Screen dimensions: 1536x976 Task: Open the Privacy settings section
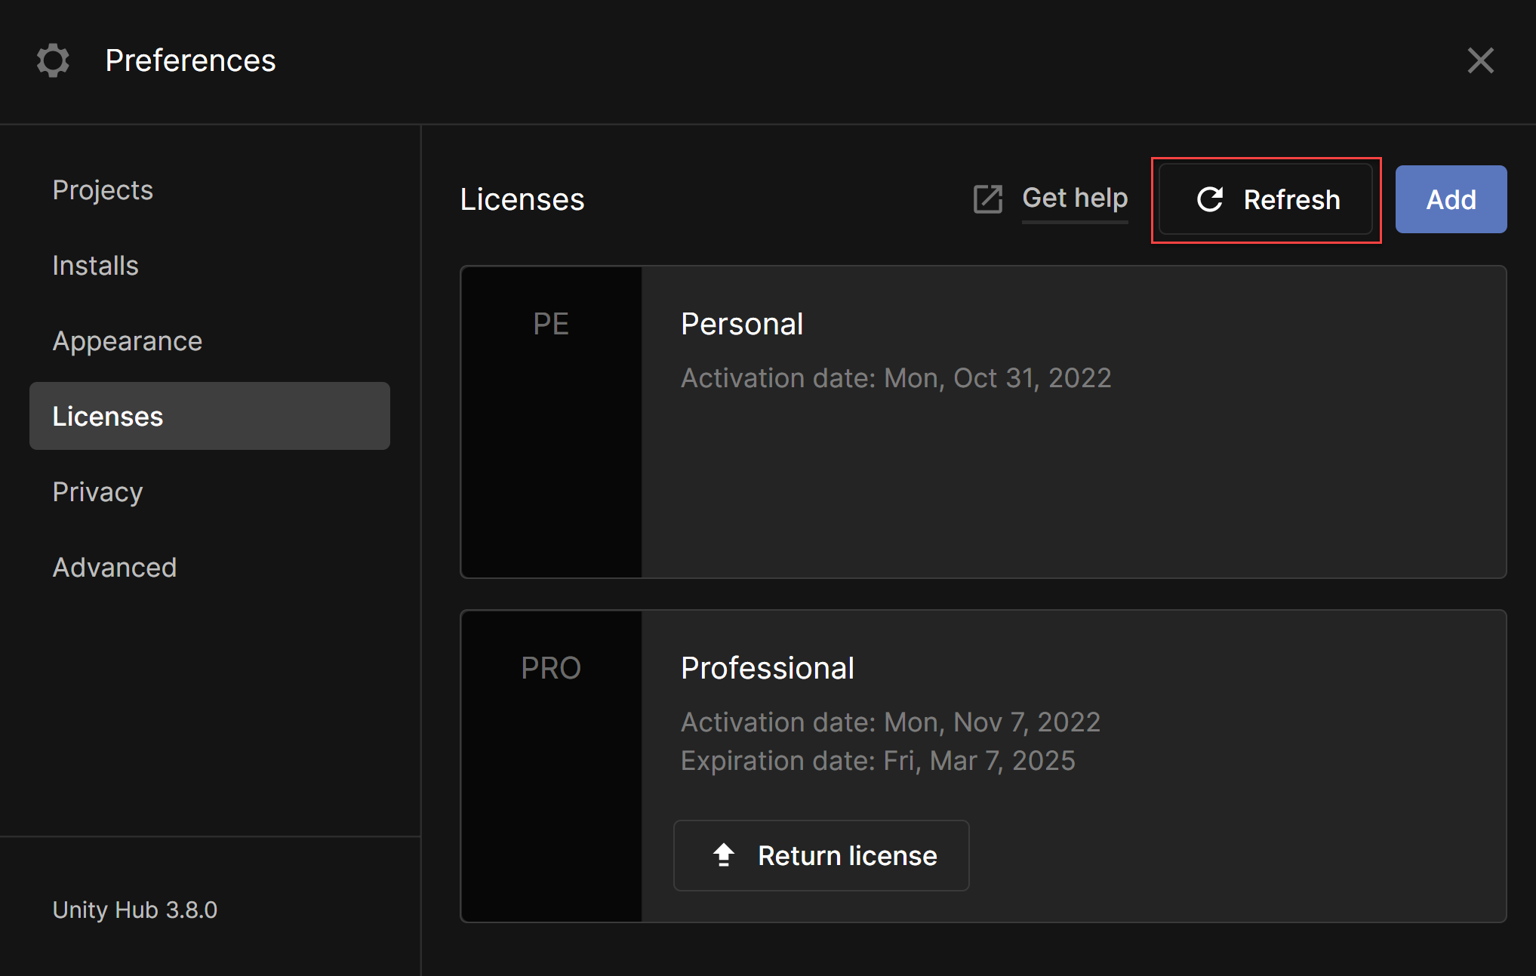pyautogui.click(x=98, y=492)
